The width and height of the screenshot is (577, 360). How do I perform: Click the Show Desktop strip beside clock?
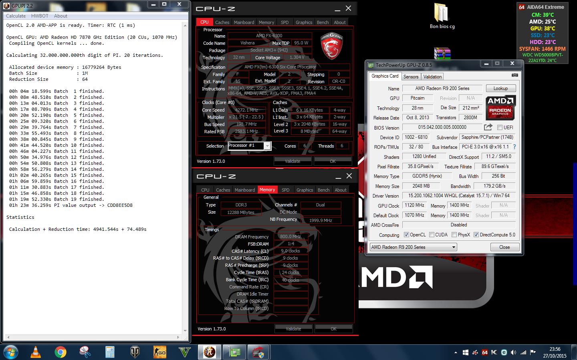(574, 352)
